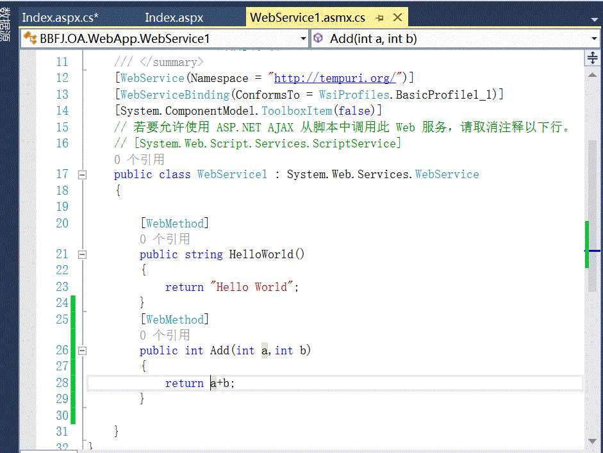Click the WebService1 class name on line 17
603x453 pixels.
click(x=232, y=174)
